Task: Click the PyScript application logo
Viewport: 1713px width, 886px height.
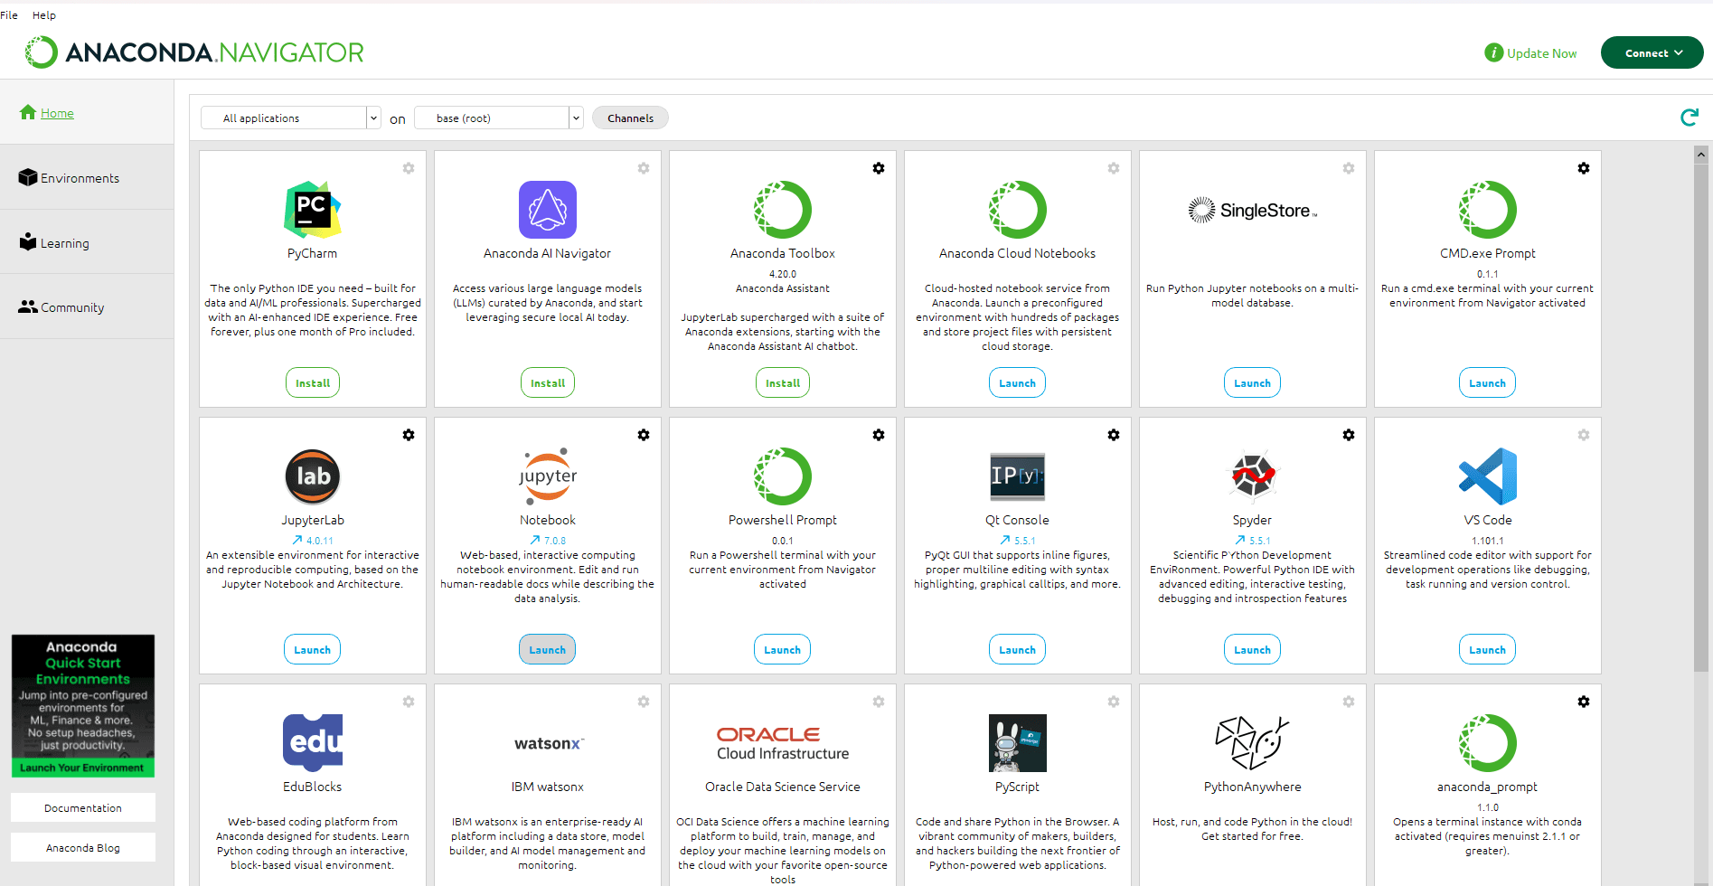Action: pos(1018,743)
